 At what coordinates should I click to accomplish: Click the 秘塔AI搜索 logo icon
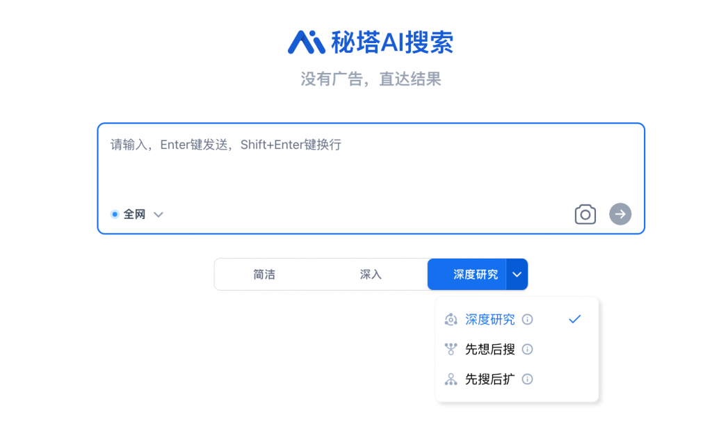pyautogui.click(x=306, y=42)
